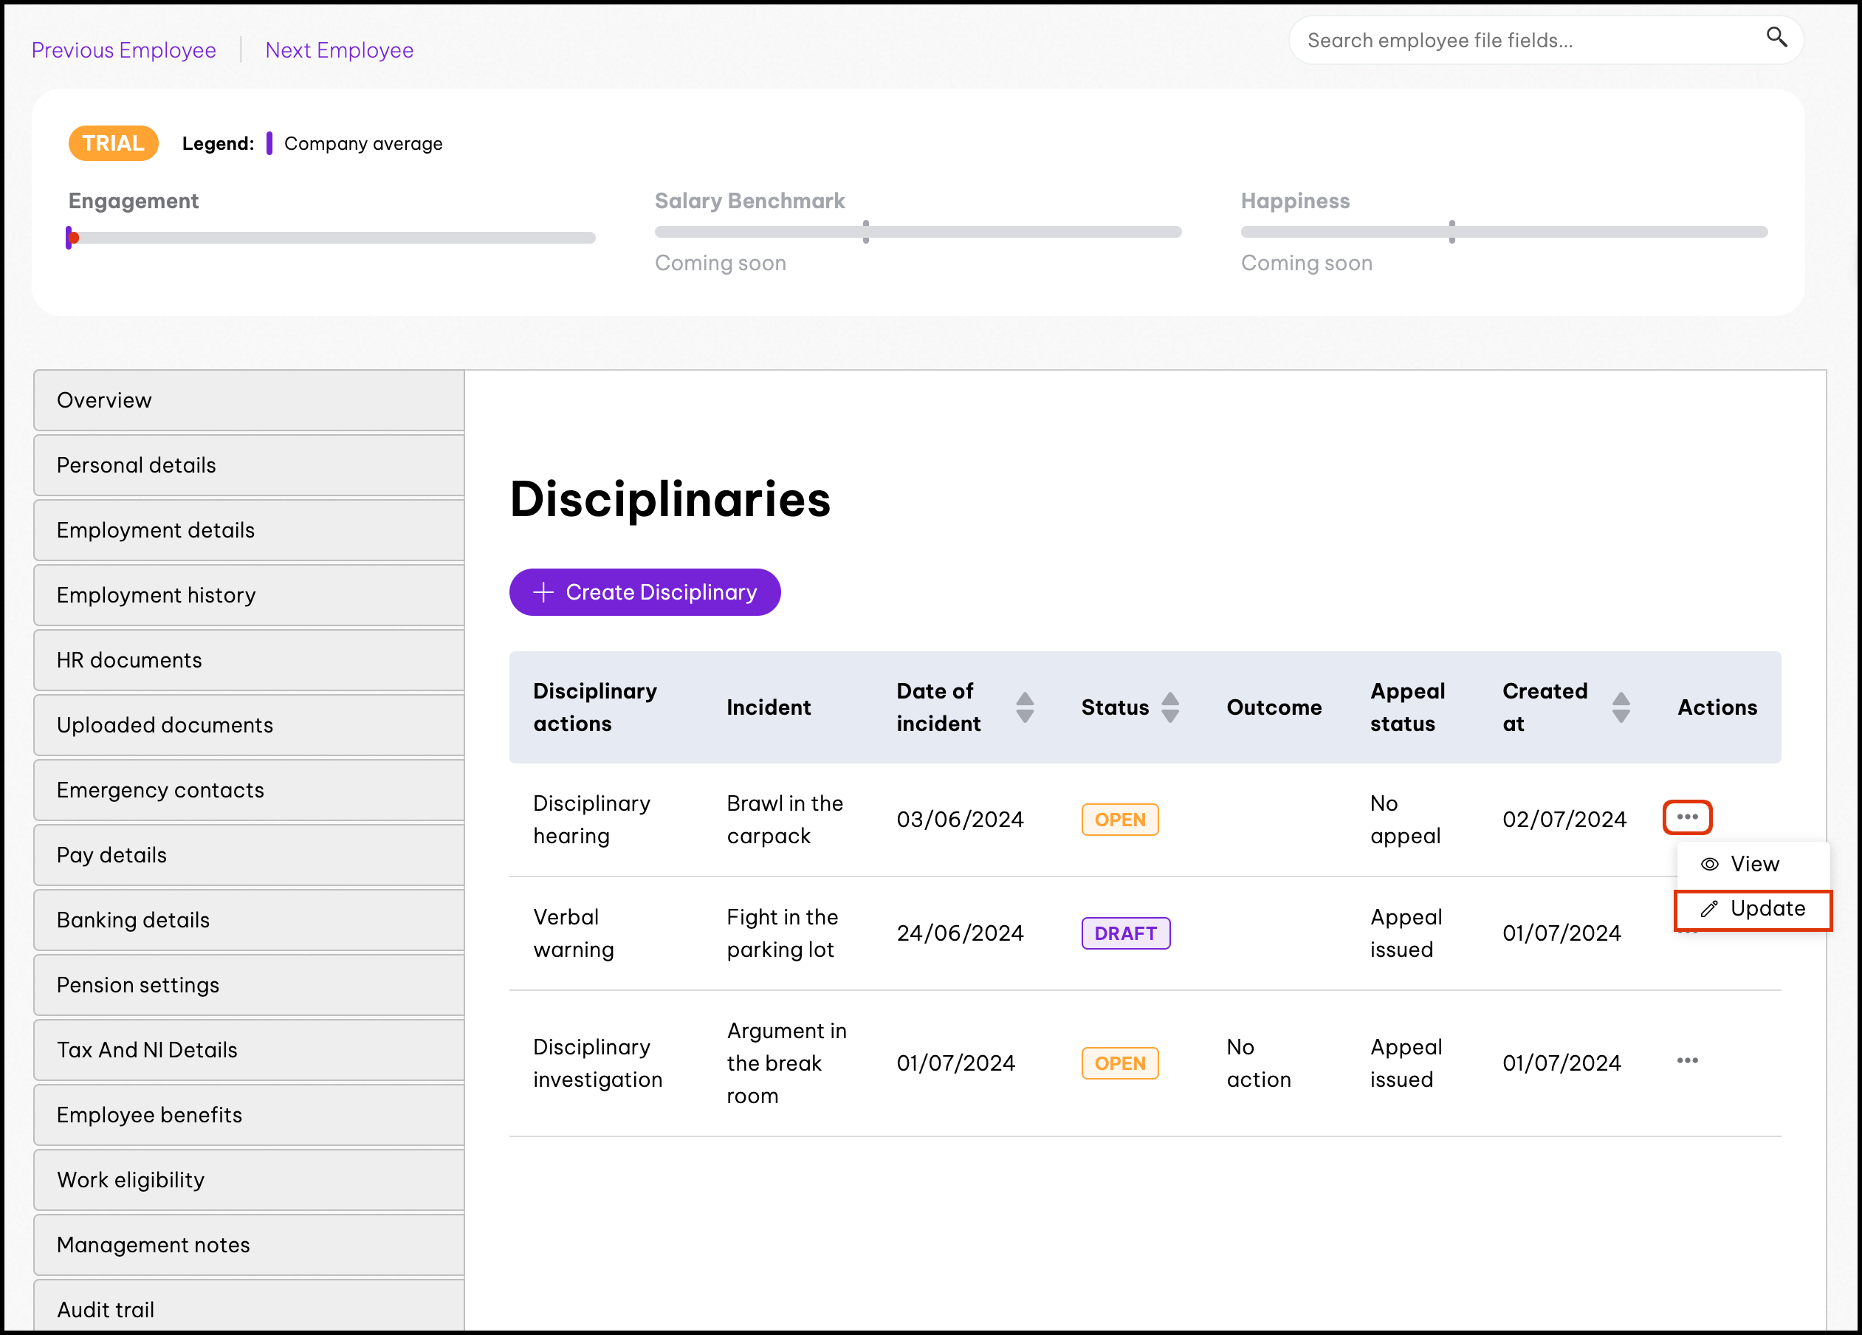This screenshot has width=1862, height=1335.
Task: Sort table by Status arrows
Action: coord(1170,707)
